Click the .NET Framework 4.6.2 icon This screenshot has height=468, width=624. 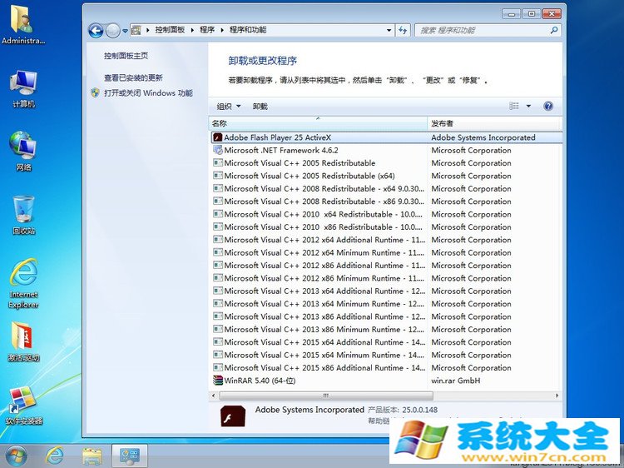(217, 150)
